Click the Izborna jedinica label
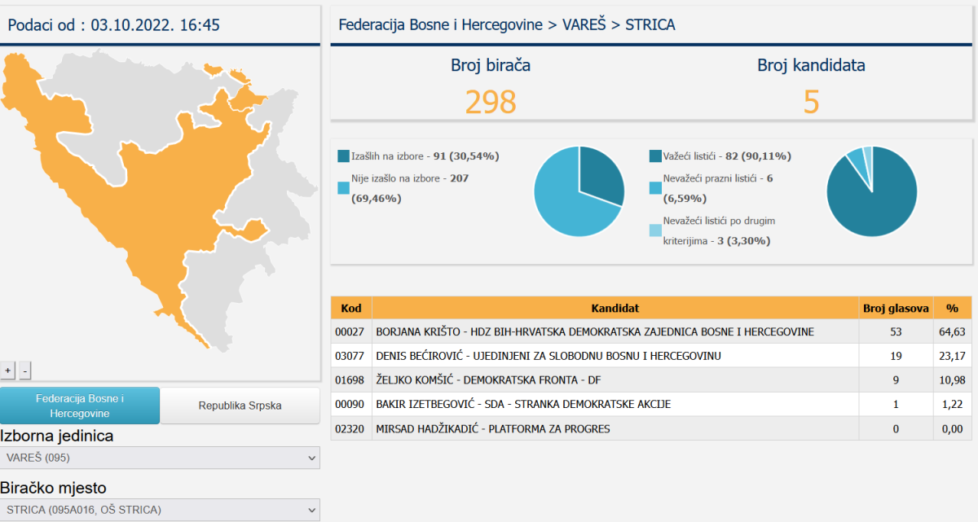Screen dimensions: 978x522 57,436
